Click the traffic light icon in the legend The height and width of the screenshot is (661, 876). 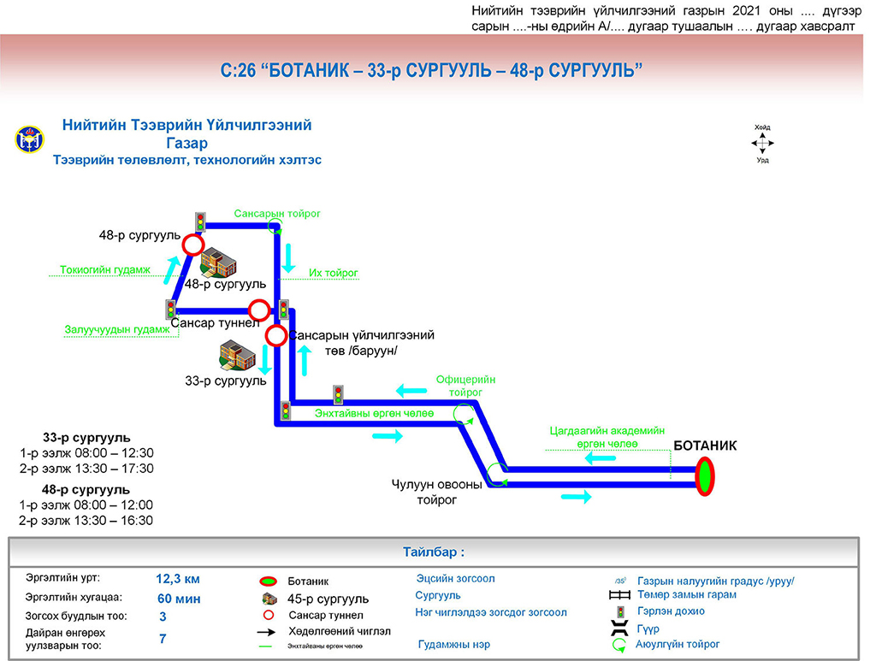tap(619, 611)
